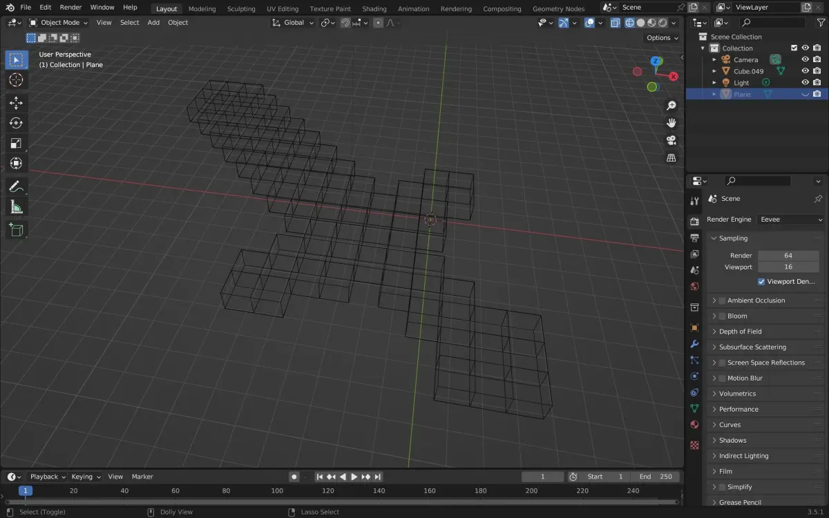Open Texture properties checker icon
This screenshot has width=829, height=518.
click(x=695, y=445)
